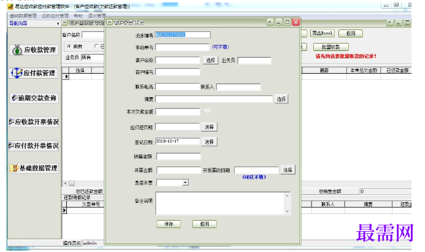Screen dimensions: 425x252
Task: Click the 开票金额 input field
Action: click(x=179, y=170)
